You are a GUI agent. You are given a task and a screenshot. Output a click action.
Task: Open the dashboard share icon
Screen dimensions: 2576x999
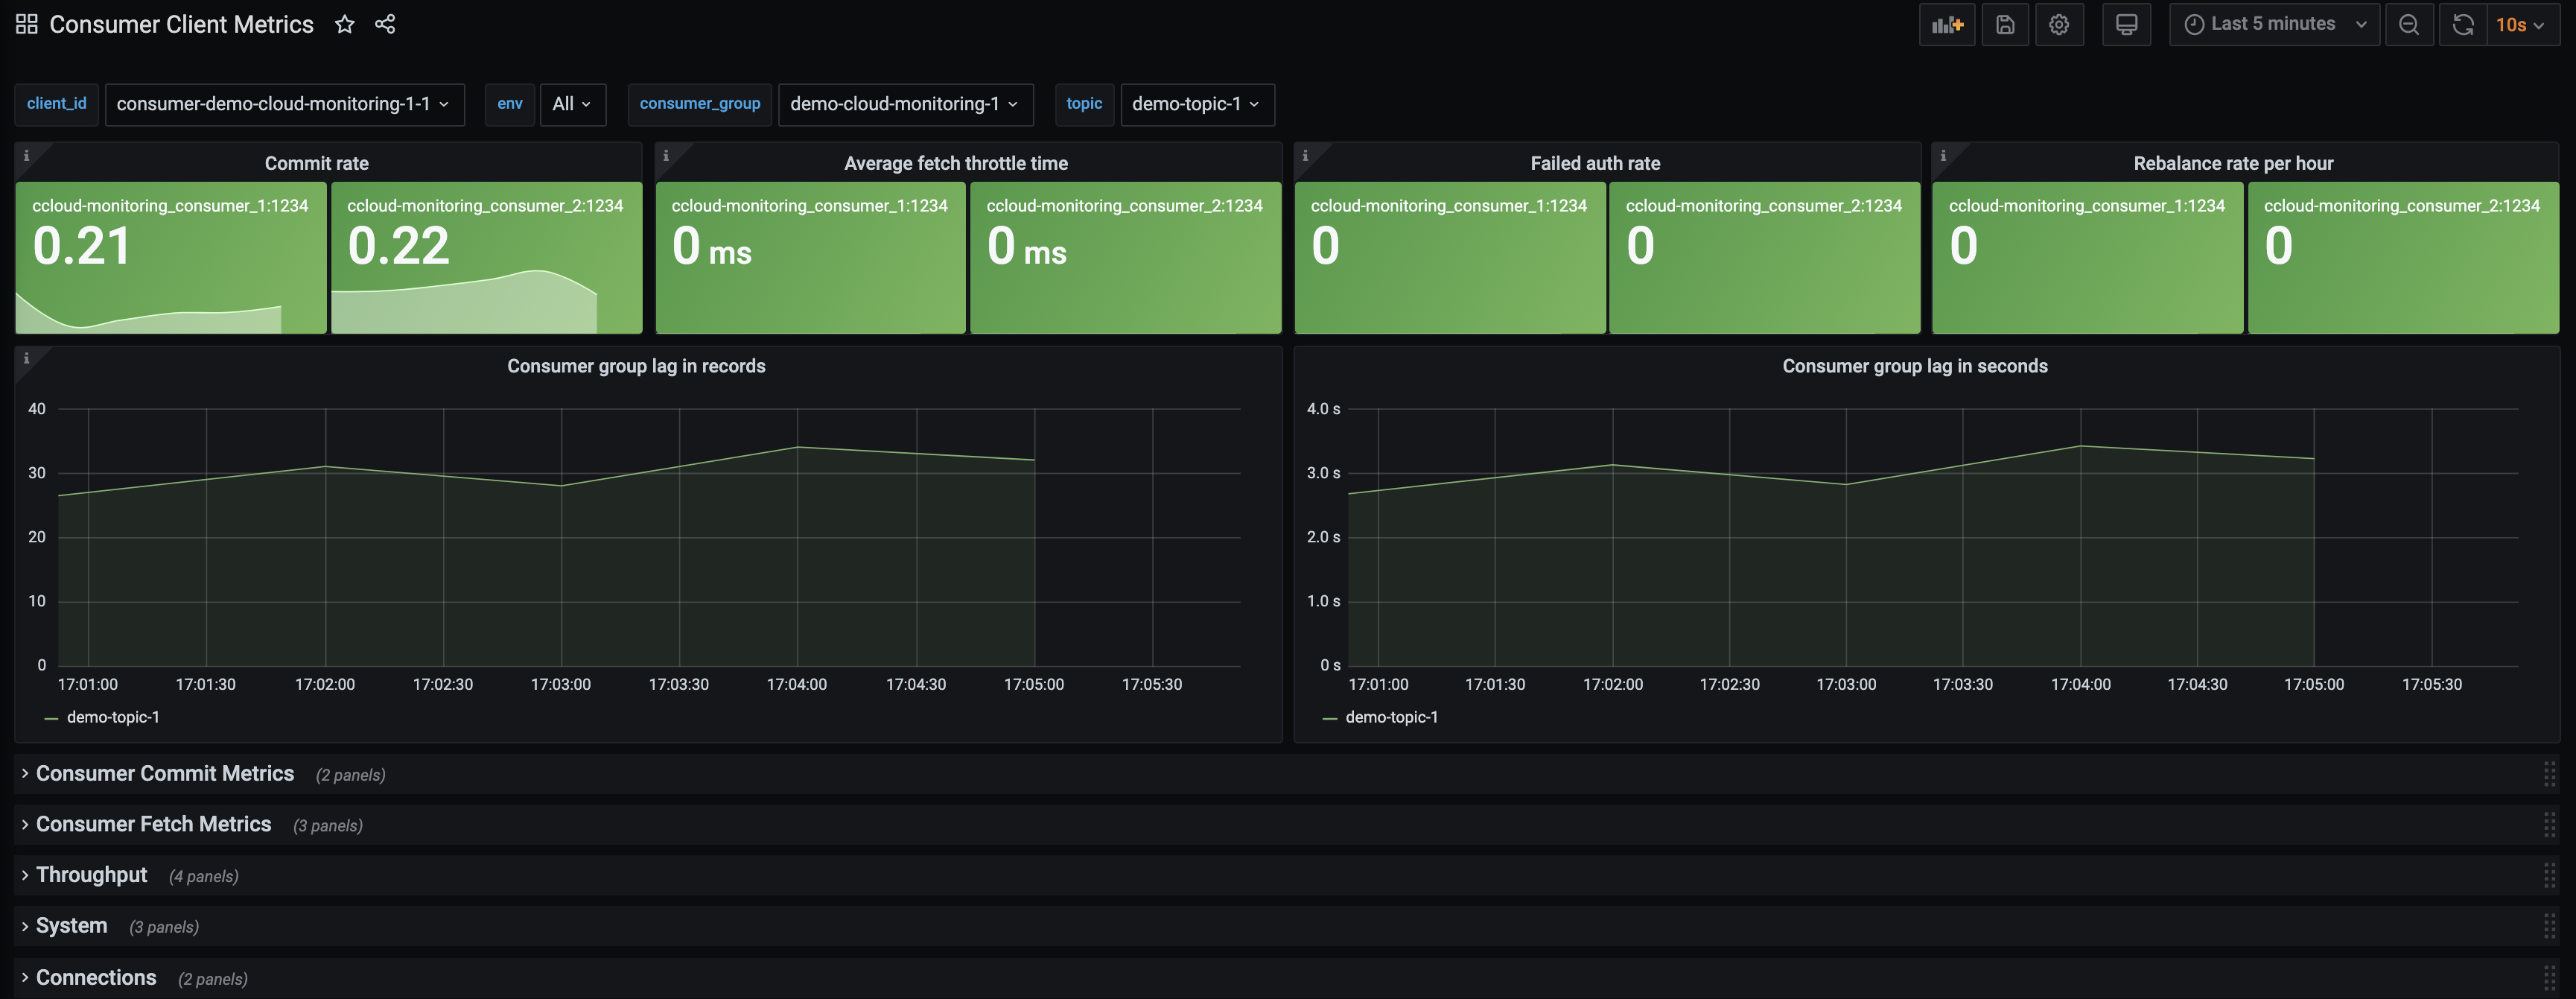point(386,24)
